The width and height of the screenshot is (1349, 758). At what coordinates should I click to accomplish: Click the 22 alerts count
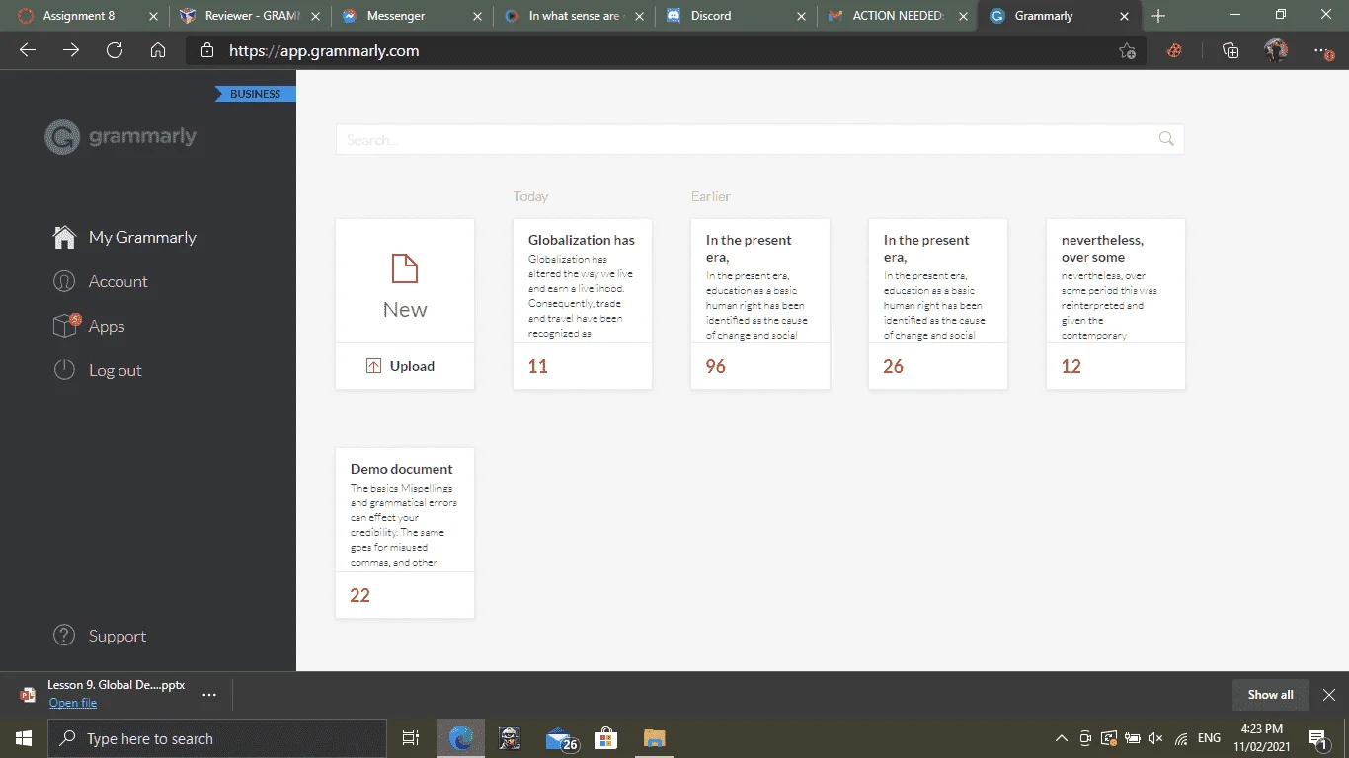tap(360, 595)
